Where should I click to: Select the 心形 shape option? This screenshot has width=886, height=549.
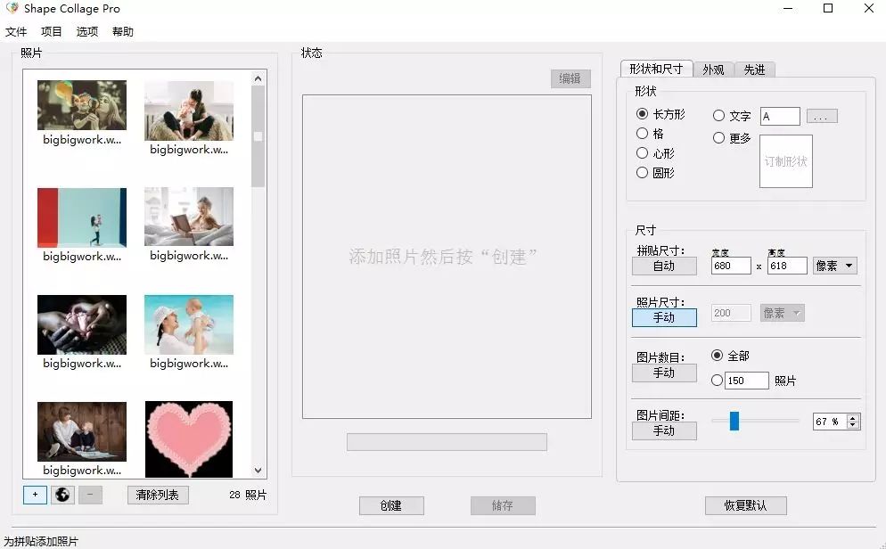(655, 153)
